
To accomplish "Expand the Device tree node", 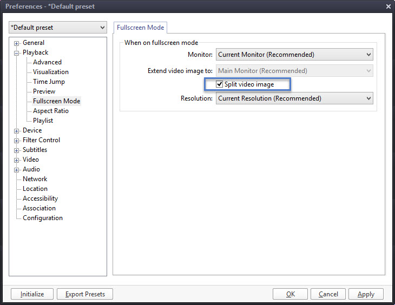I will tap(17, 131).
